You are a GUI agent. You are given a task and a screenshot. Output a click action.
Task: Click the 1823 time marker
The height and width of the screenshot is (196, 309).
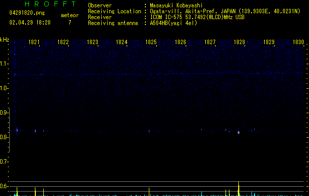tap(92, 42)
